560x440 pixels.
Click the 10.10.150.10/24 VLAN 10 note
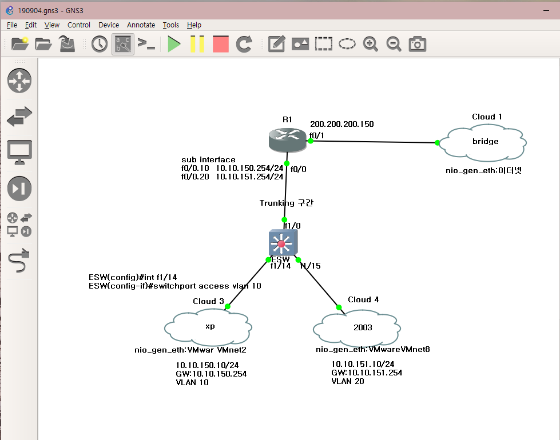211,374
